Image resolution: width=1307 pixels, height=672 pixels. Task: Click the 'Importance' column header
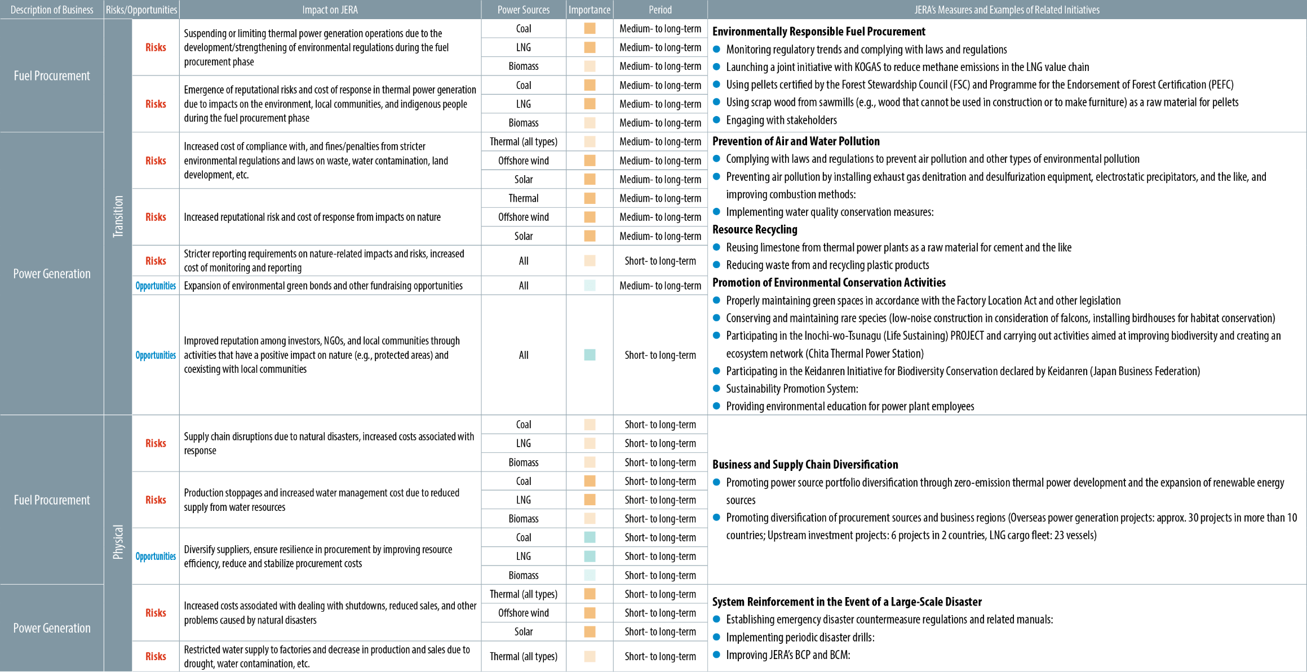point(590,10)
